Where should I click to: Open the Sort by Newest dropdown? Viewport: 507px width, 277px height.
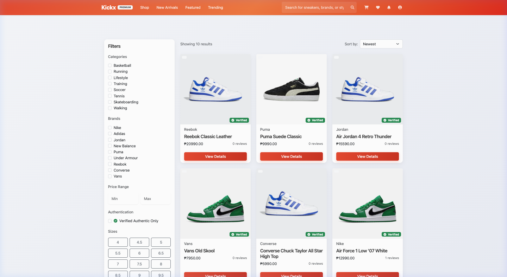(381, 44)
